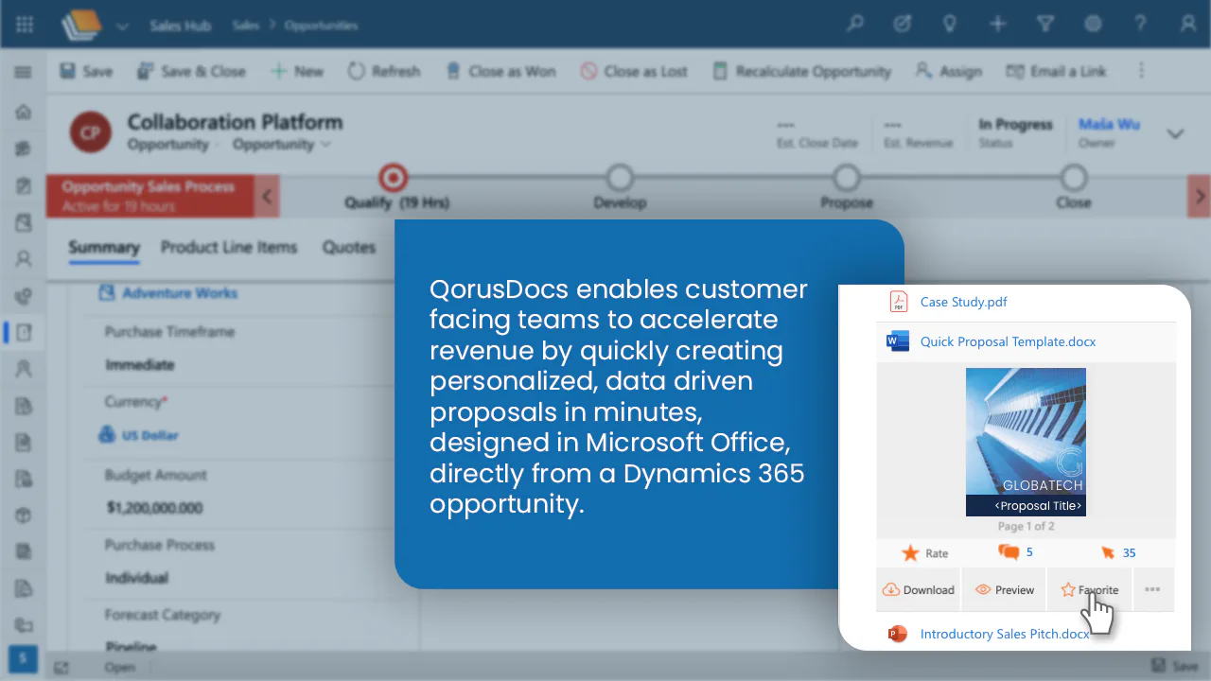
Task: Open the toolbar overflow three-dot menu
Action: [1142, 71]
